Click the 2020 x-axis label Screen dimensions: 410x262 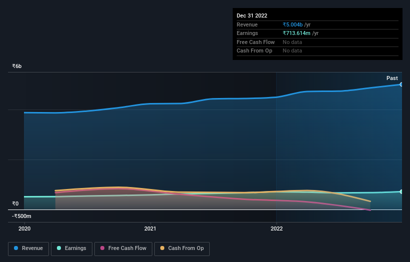24,228
